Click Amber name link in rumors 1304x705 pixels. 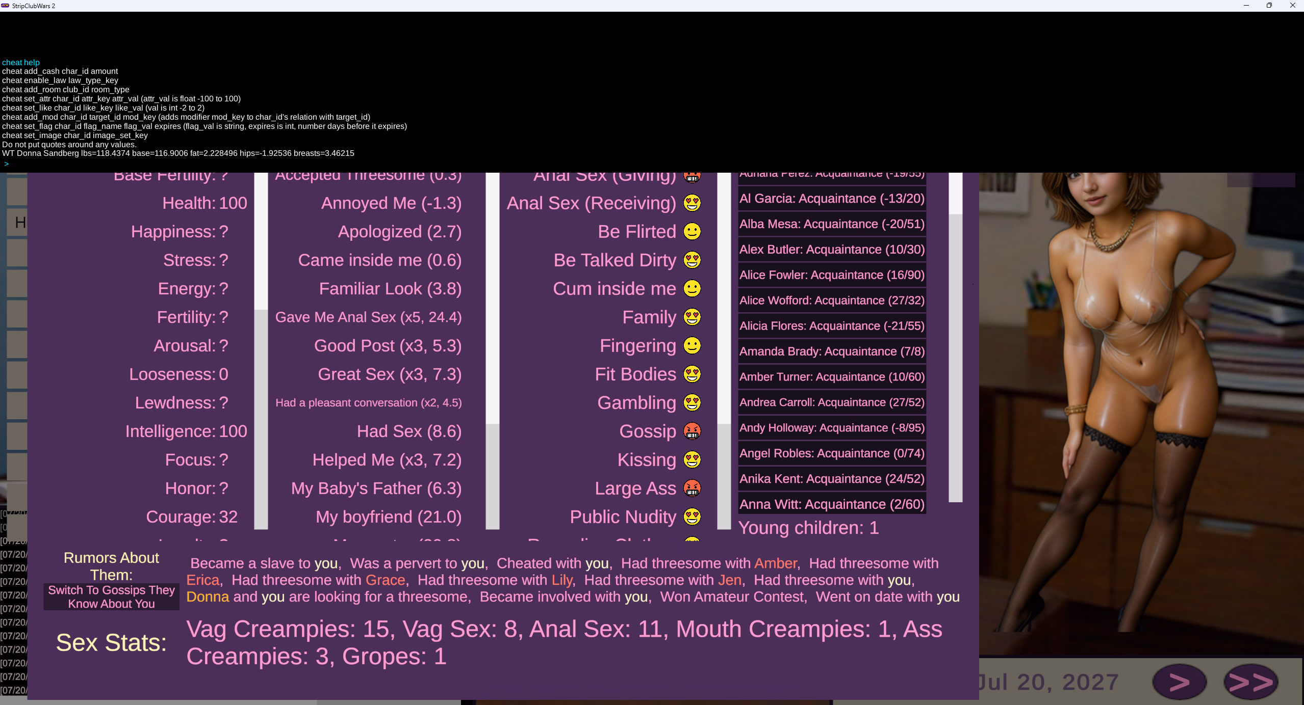click(x=775, y=563)
